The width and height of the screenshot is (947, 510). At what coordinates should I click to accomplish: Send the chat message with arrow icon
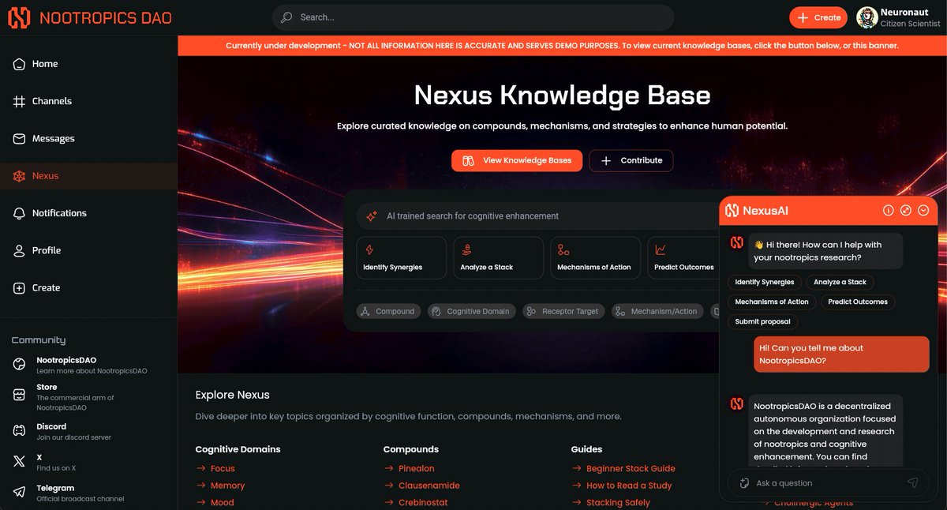point(912,482)
